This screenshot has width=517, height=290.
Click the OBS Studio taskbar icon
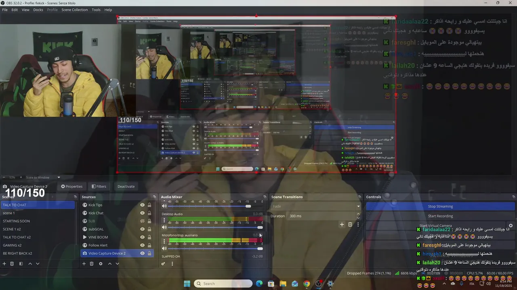[x=319, y=284]
